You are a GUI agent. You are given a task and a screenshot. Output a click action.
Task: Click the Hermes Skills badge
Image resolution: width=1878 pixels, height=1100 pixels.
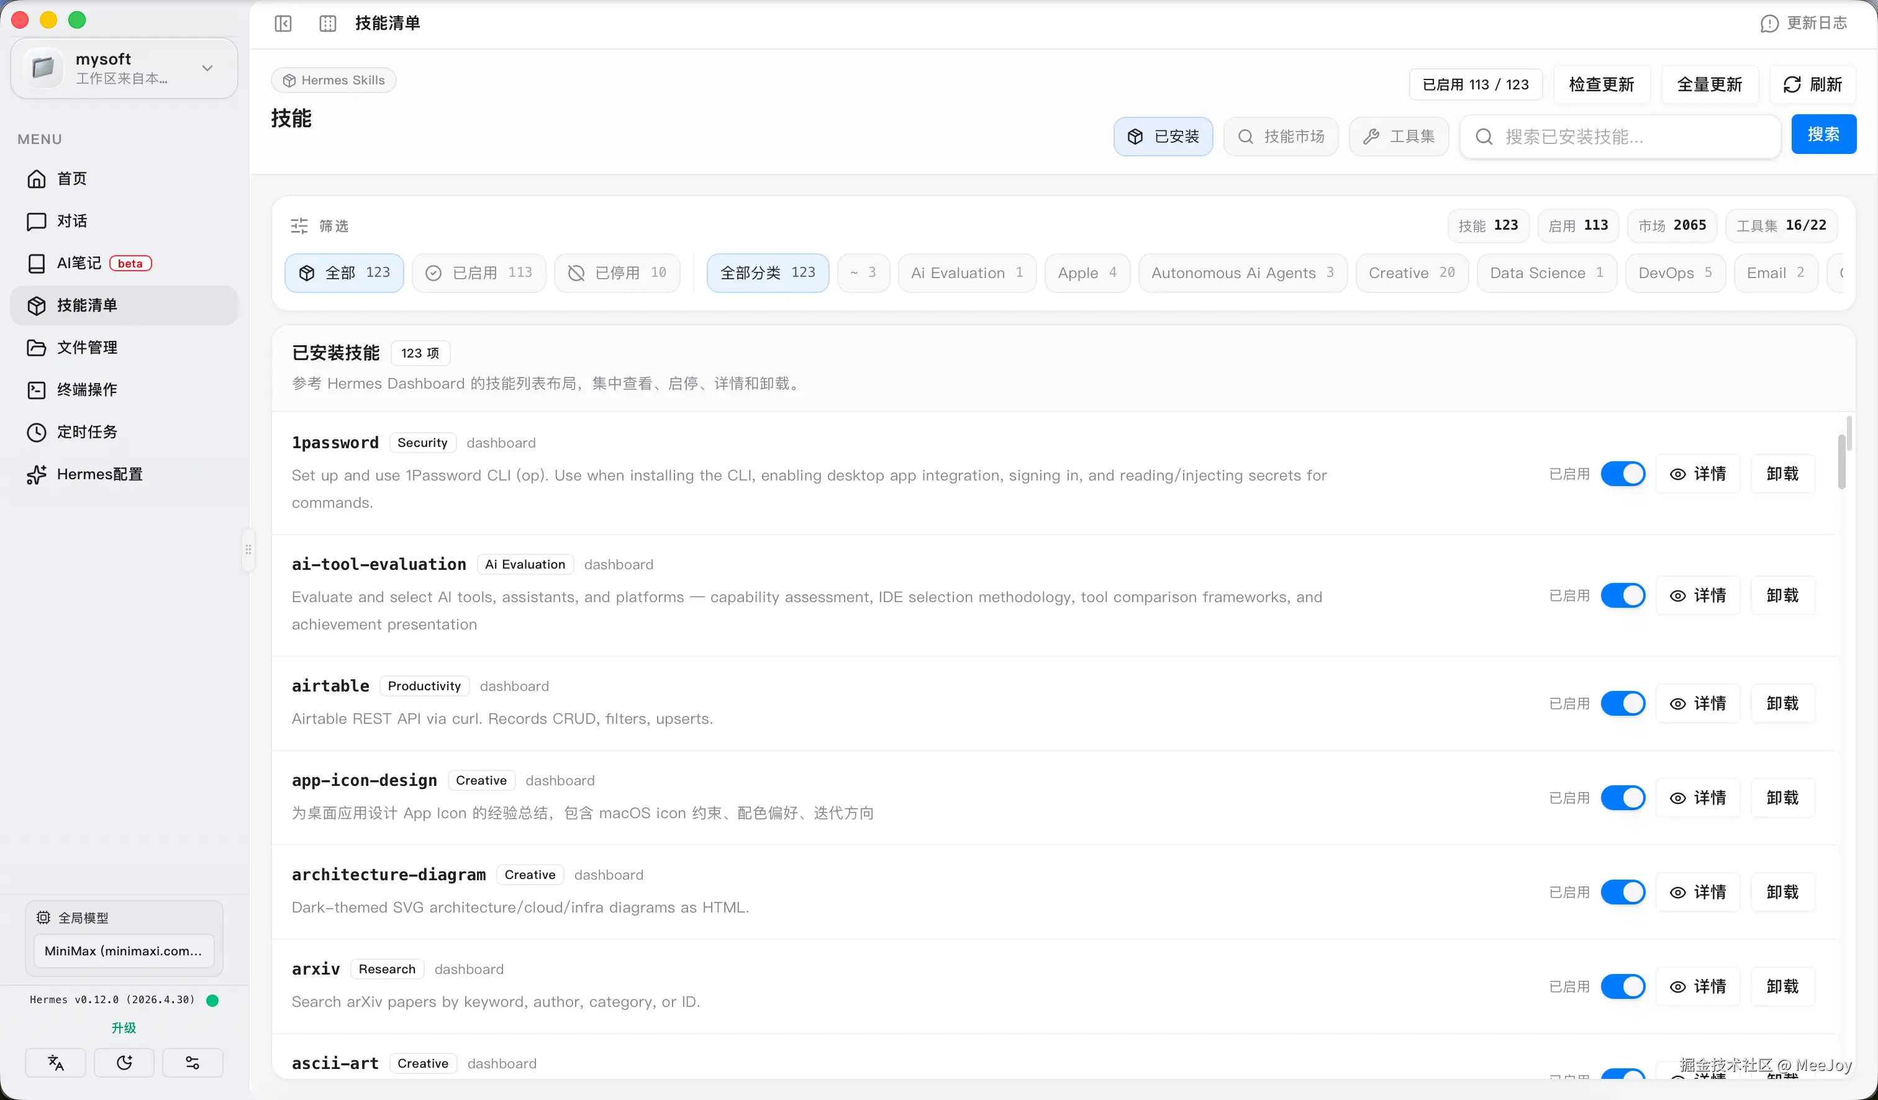pyautogui.click(x=334, y=79)
